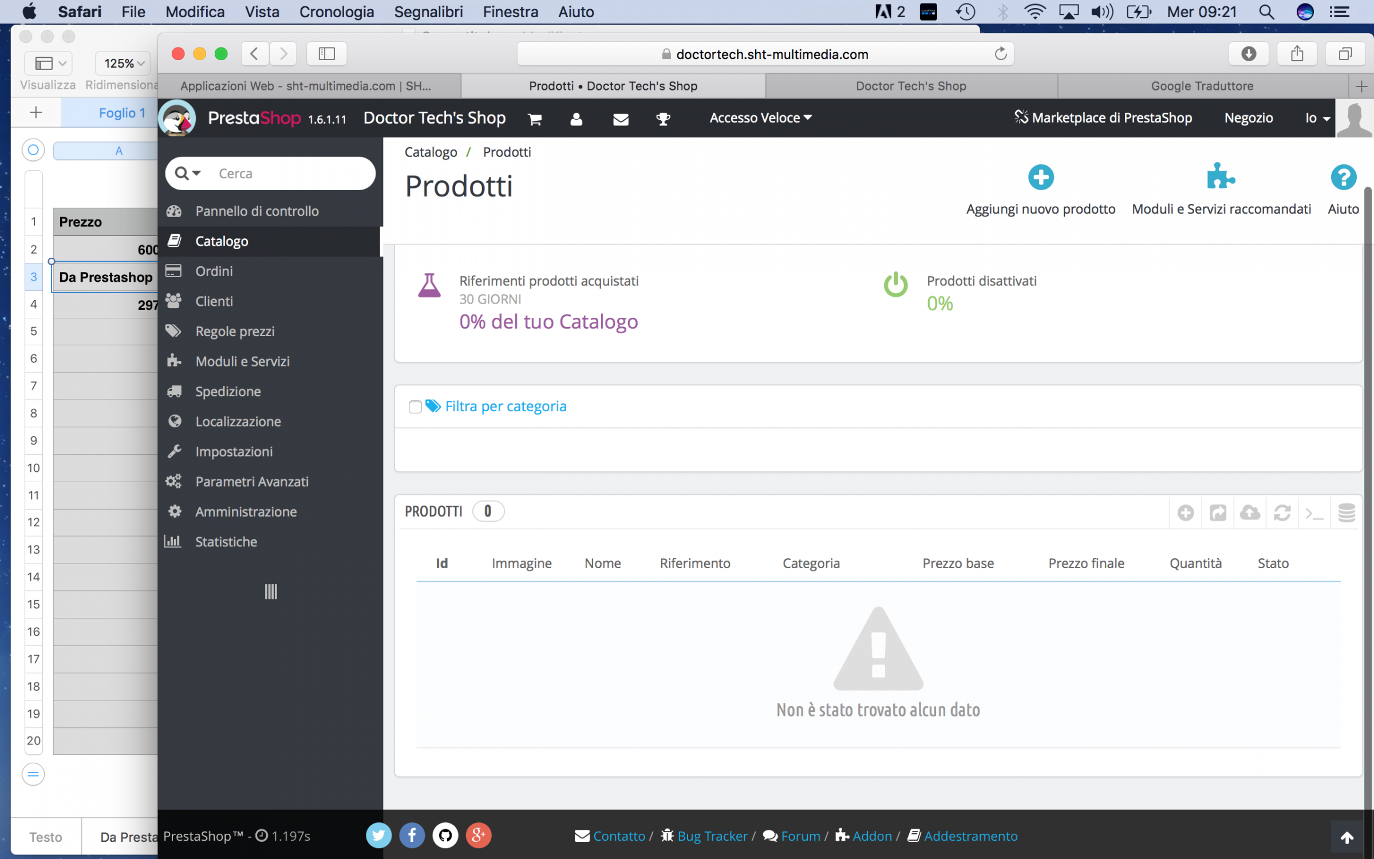Open Cronologia in the Safari menu bar
Viewport: 1374px width, 859px height.
coord(336,11)
